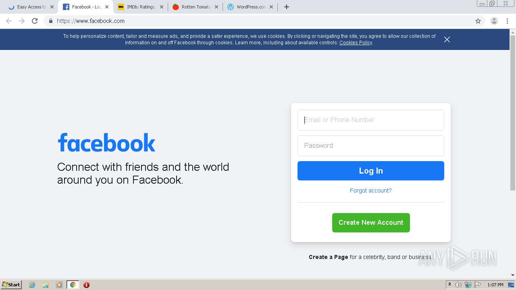This screenshot has height=290, width=516.
Task: Close the IMDb tab
Action: 162,7
